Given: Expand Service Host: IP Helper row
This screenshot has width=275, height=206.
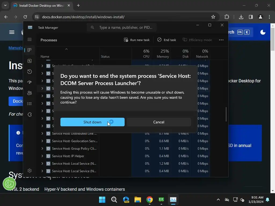Looking at the screenshot, I should pos(42,156).
